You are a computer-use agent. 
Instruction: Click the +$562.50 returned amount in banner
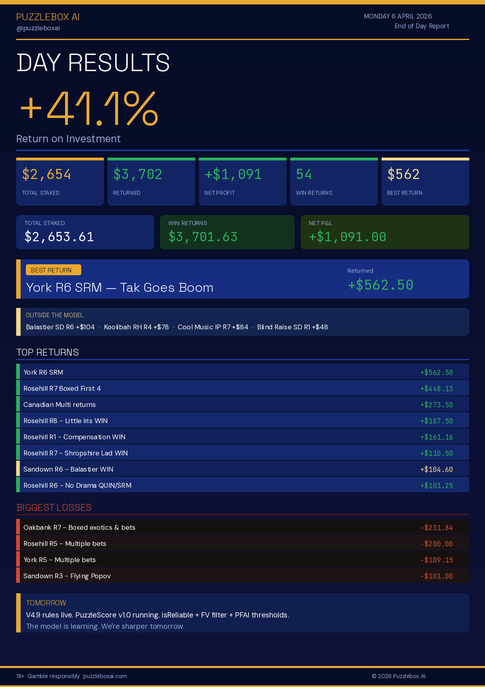pyautogui.click(x=380, y=285)
